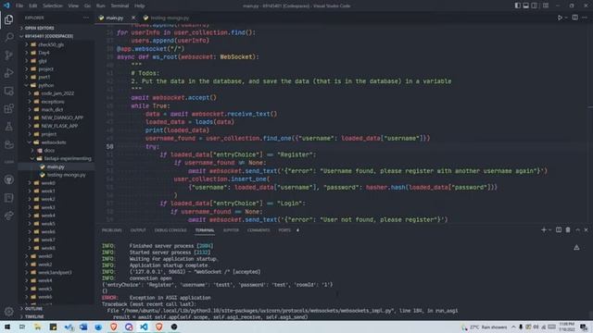The image size is (593, 333).
Task: Open the Go menu
Action: (87, 6)
